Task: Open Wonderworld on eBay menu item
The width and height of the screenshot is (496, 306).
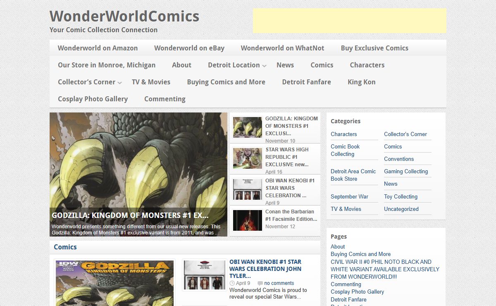Action: pos(189,48)
